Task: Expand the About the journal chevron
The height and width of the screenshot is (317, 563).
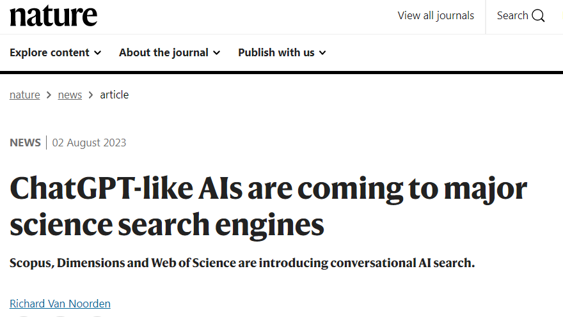Action: click(x=216, y=53)
